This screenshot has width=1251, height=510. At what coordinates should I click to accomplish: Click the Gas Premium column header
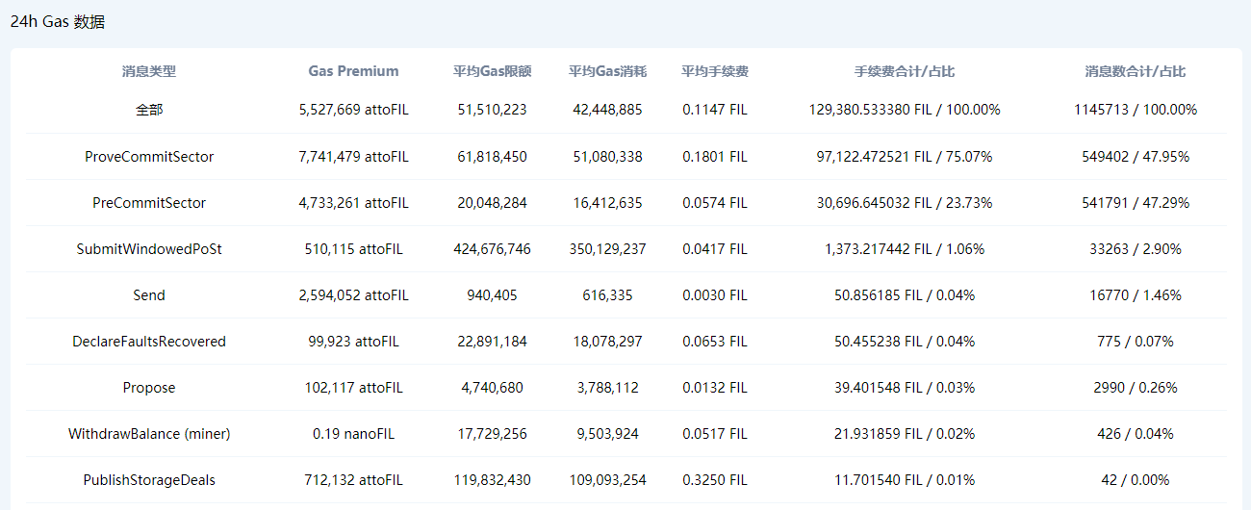tap(353, 71)
